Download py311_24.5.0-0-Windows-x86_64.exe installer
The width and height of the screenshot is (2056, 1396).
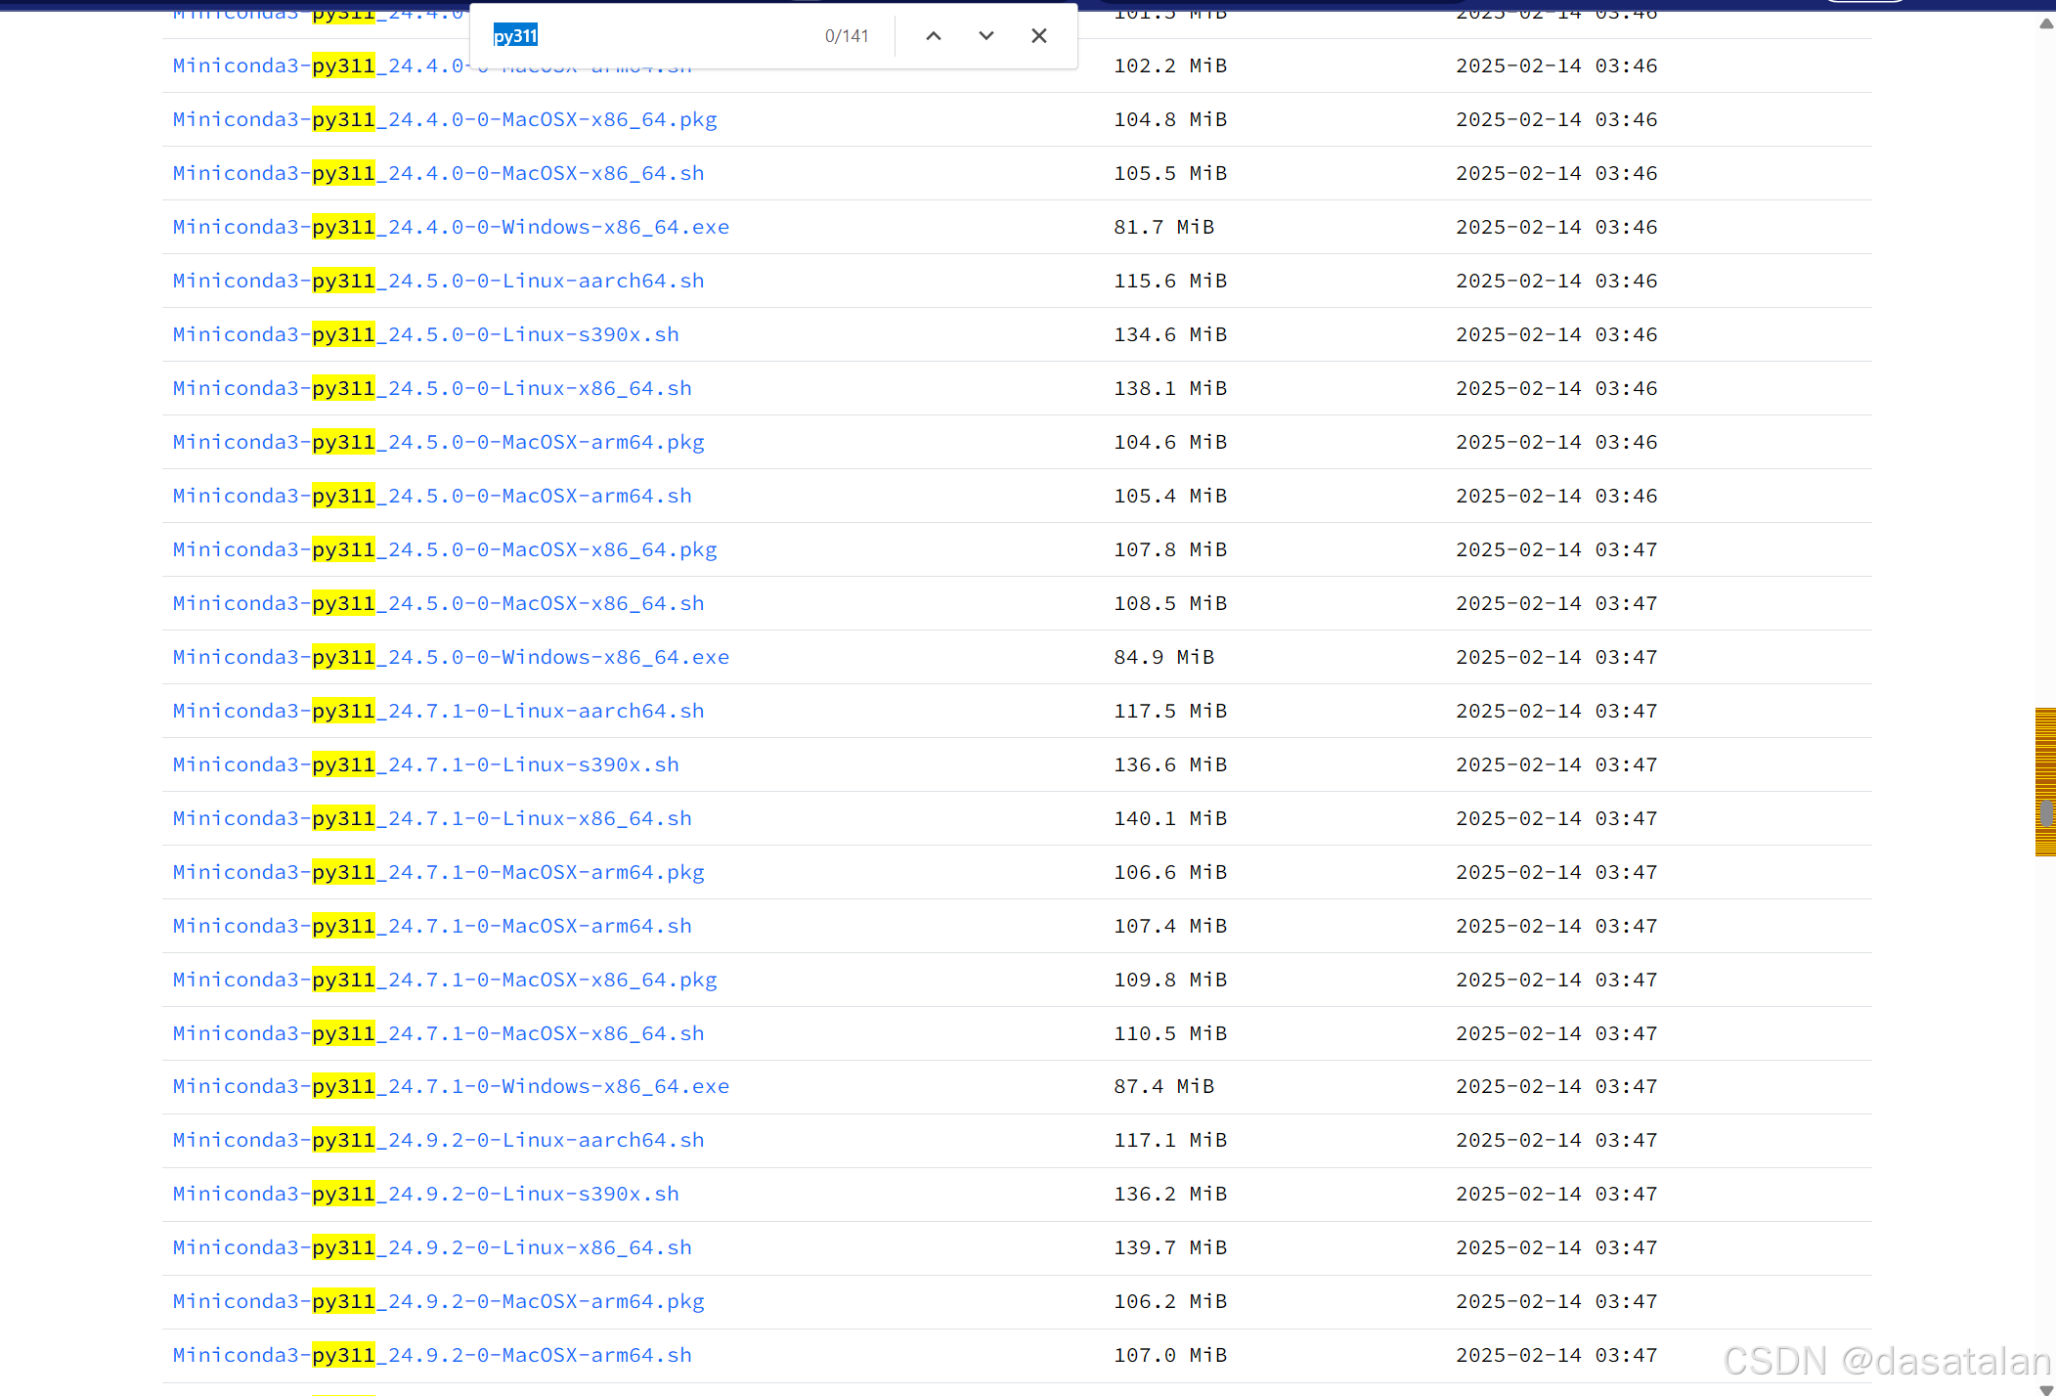451,657
